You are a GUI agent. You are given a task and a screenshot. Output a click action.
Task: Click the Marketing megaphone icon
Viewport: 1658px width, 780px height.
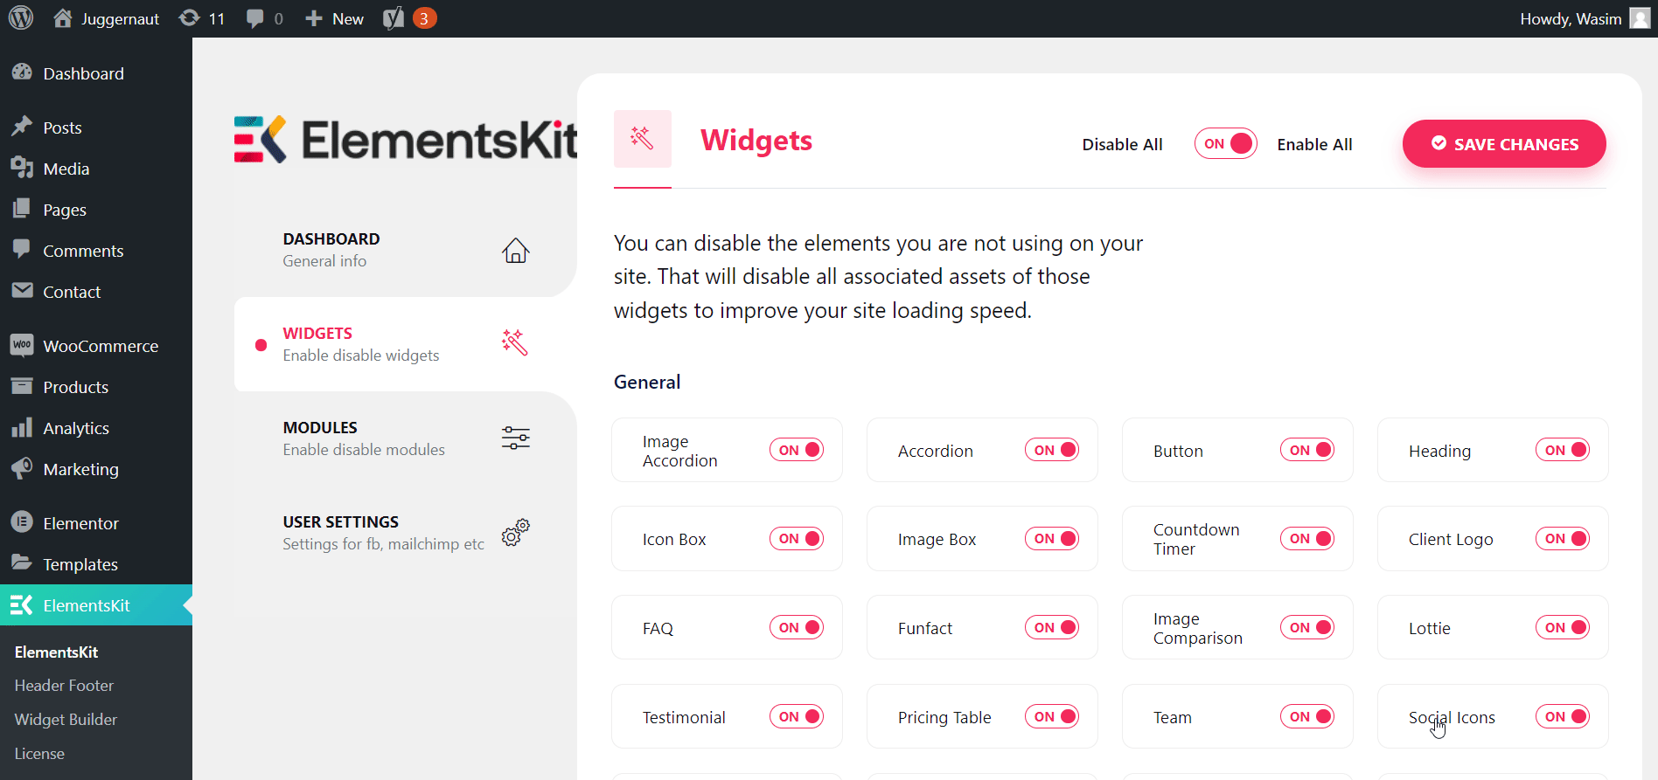[x=22, y=468]
